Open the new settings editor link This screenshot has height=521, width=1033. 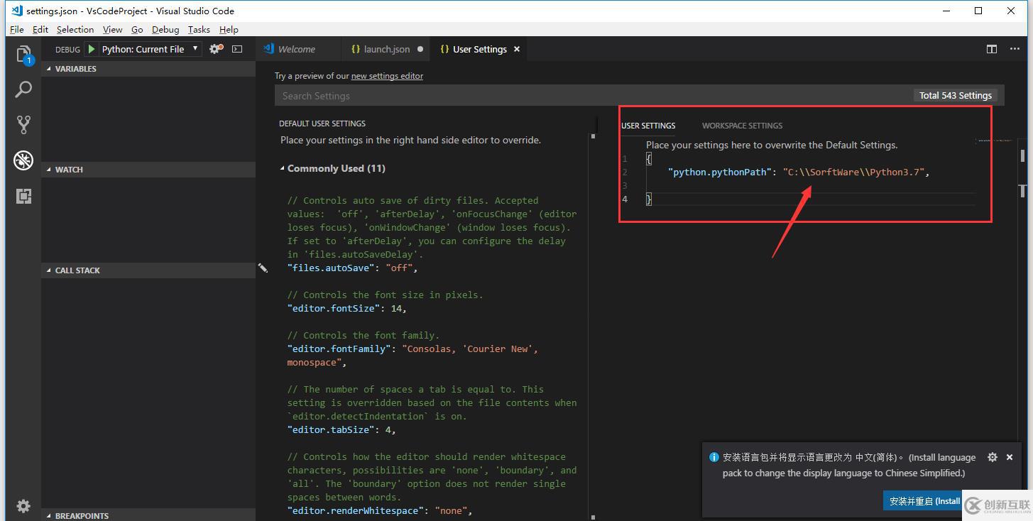pos(387,76)
